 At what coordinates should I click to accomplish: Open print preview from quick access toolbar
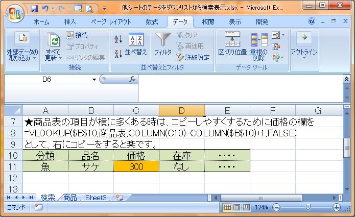(89, 9)
